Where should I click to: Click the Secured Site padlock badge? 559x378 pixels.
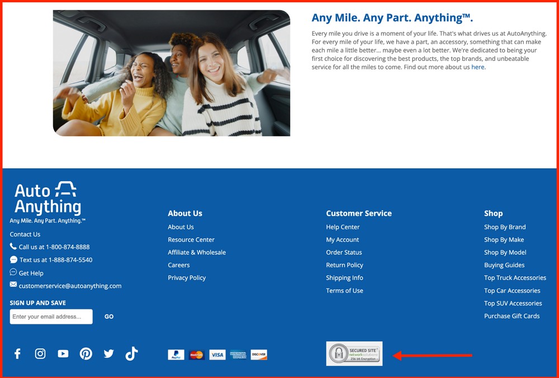[354, 353]
